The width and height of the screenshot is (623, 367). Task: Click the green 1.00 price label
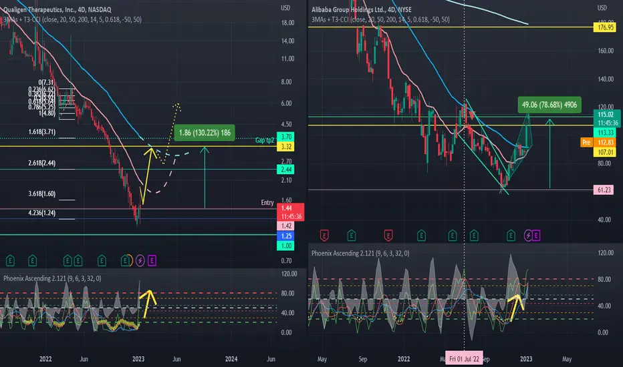[285, 246]
